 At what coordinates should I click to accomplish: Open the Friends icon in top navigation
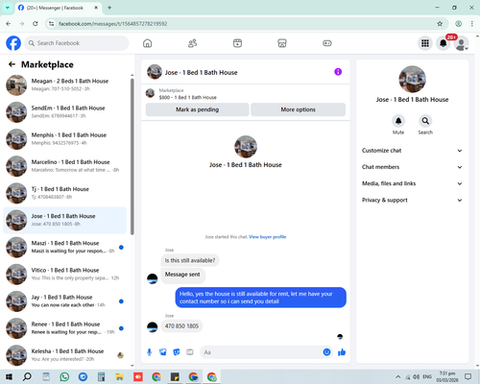click(192, 43)
